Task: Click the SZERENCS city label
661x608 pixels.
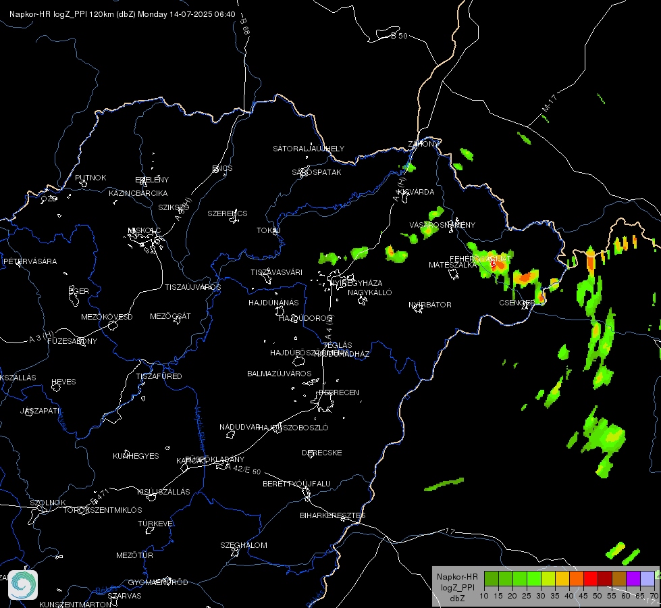Action: tap(228, 213)
